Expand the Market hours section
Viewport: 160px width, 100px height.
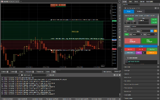(141, 77)
